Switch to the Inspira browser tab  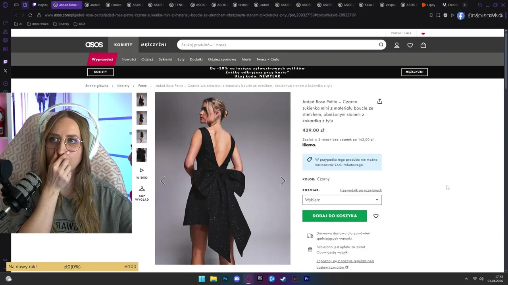[40, 5]
